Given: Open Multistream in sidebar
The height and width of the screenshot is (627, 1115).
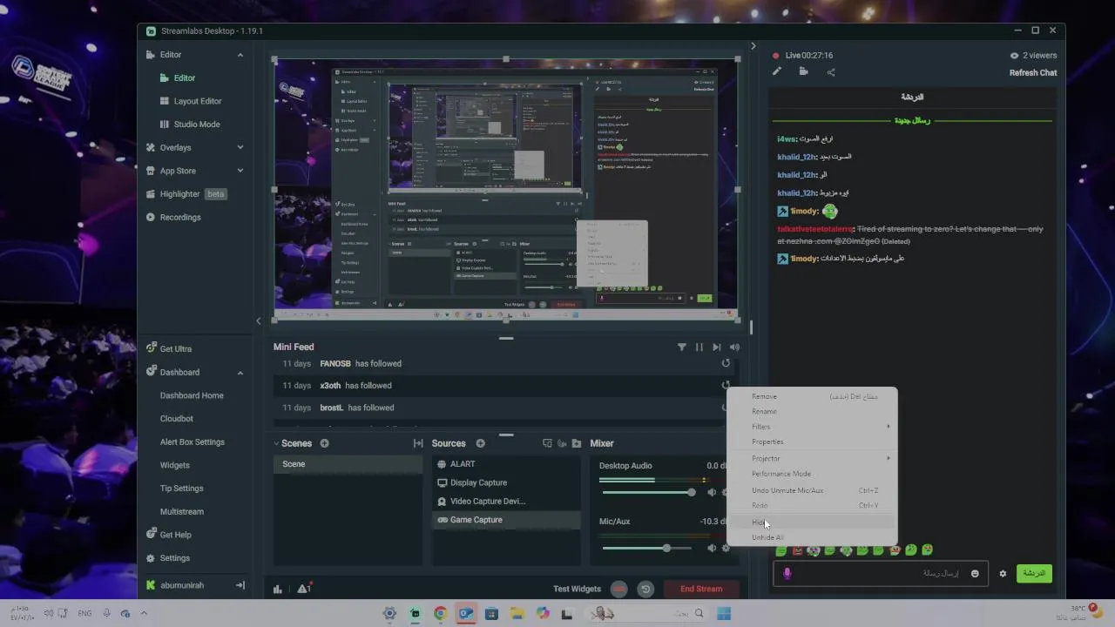Looking at the screenshot, I should (x=182, y=512).
